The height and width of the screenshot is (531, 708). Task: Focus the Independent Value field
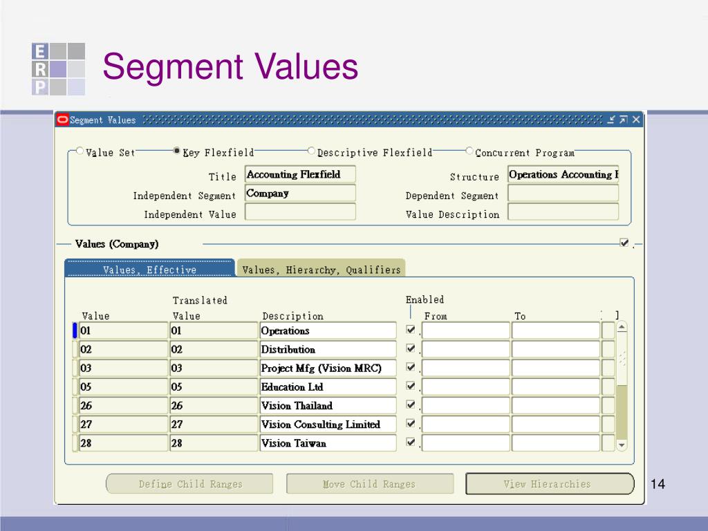tap(300, 212)
